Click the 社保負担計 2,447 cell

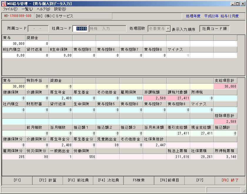click(x=155, y=145)
